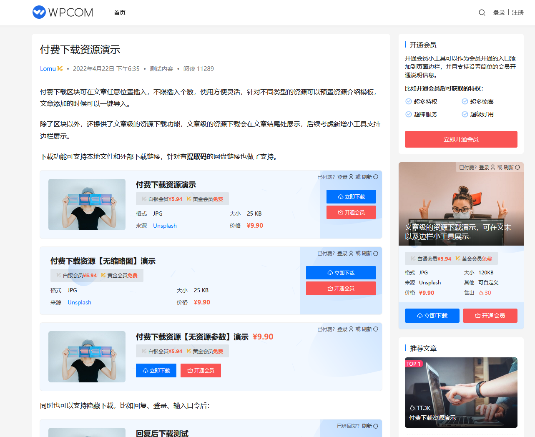Click the search magnifier icon in header
This screenshot has height=437, width=535.
pyautogui.click(x=482, y=13)
